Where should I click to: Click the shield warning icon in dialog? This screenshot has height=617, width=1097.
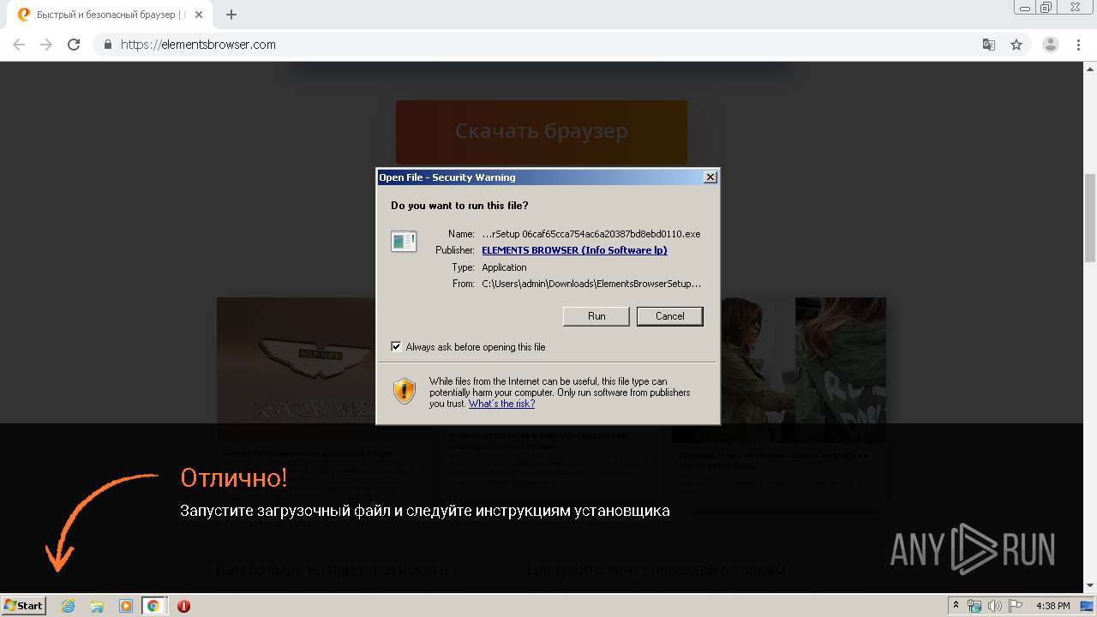click(x=405, y=392)
